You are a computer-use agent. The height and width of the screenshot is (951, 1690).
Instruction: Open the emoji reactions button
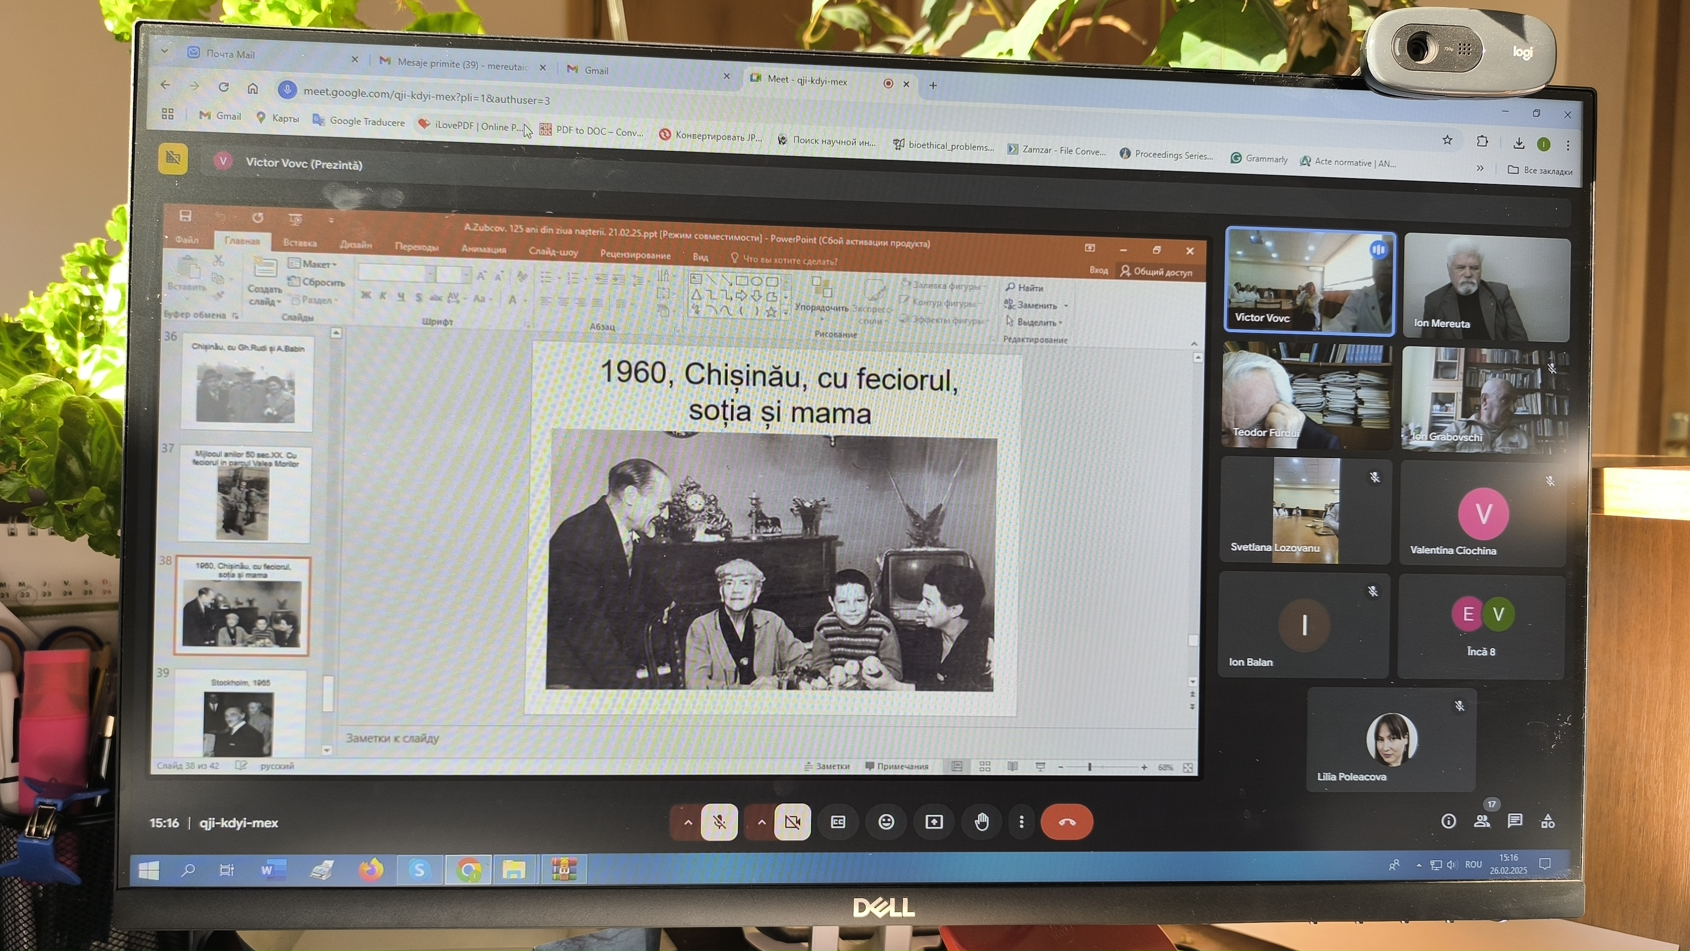[x=886, y=821]
